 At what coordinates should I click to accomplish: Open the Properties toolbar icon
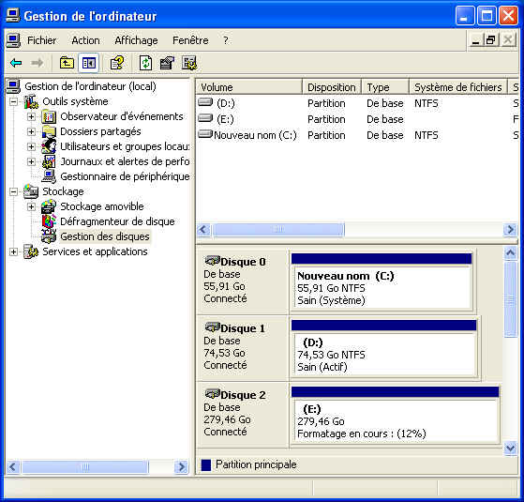167,63
